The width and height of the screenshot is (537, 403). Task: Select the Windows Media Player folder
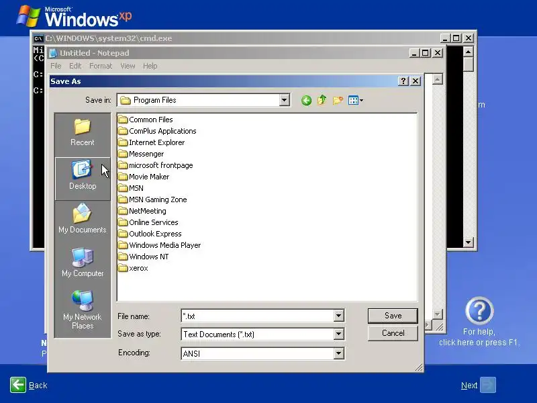click(x=160, y=245)
